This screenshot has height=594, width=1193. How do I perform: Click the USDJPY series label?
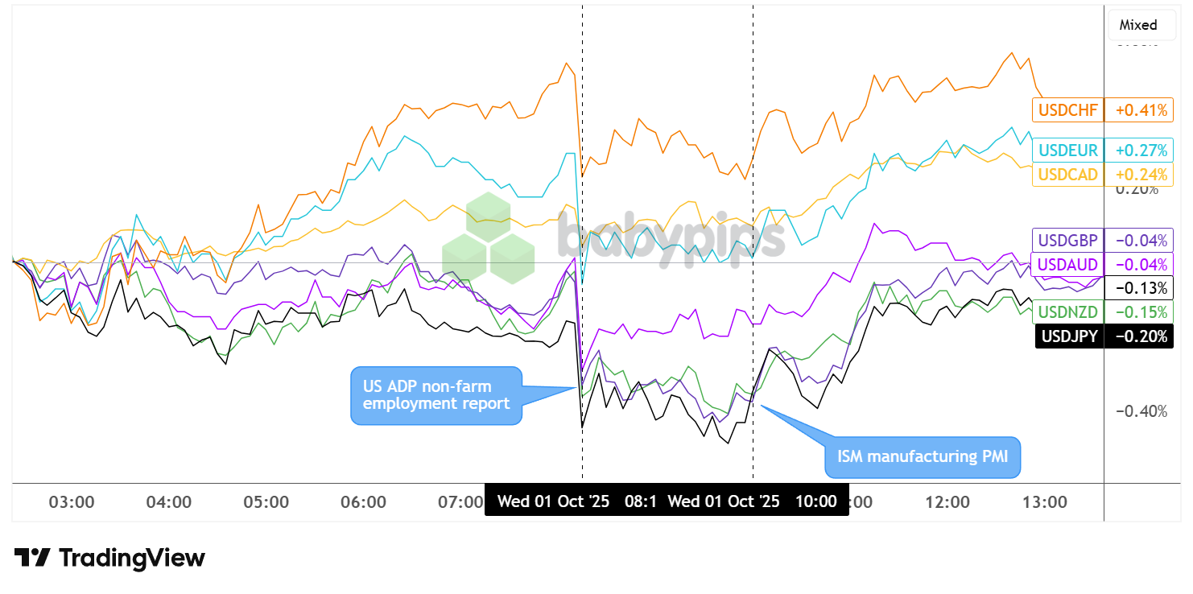pos(1067,336)
